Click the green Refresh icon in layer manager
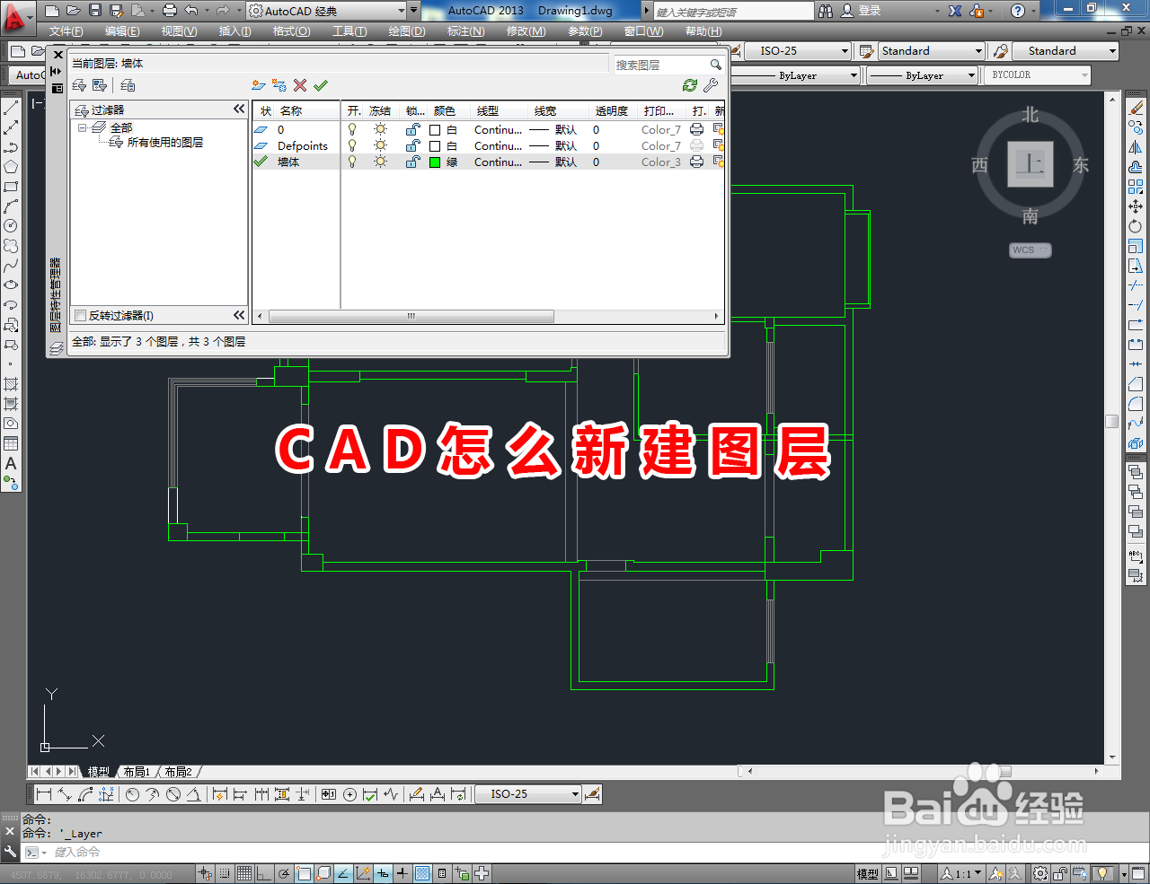 689,85
